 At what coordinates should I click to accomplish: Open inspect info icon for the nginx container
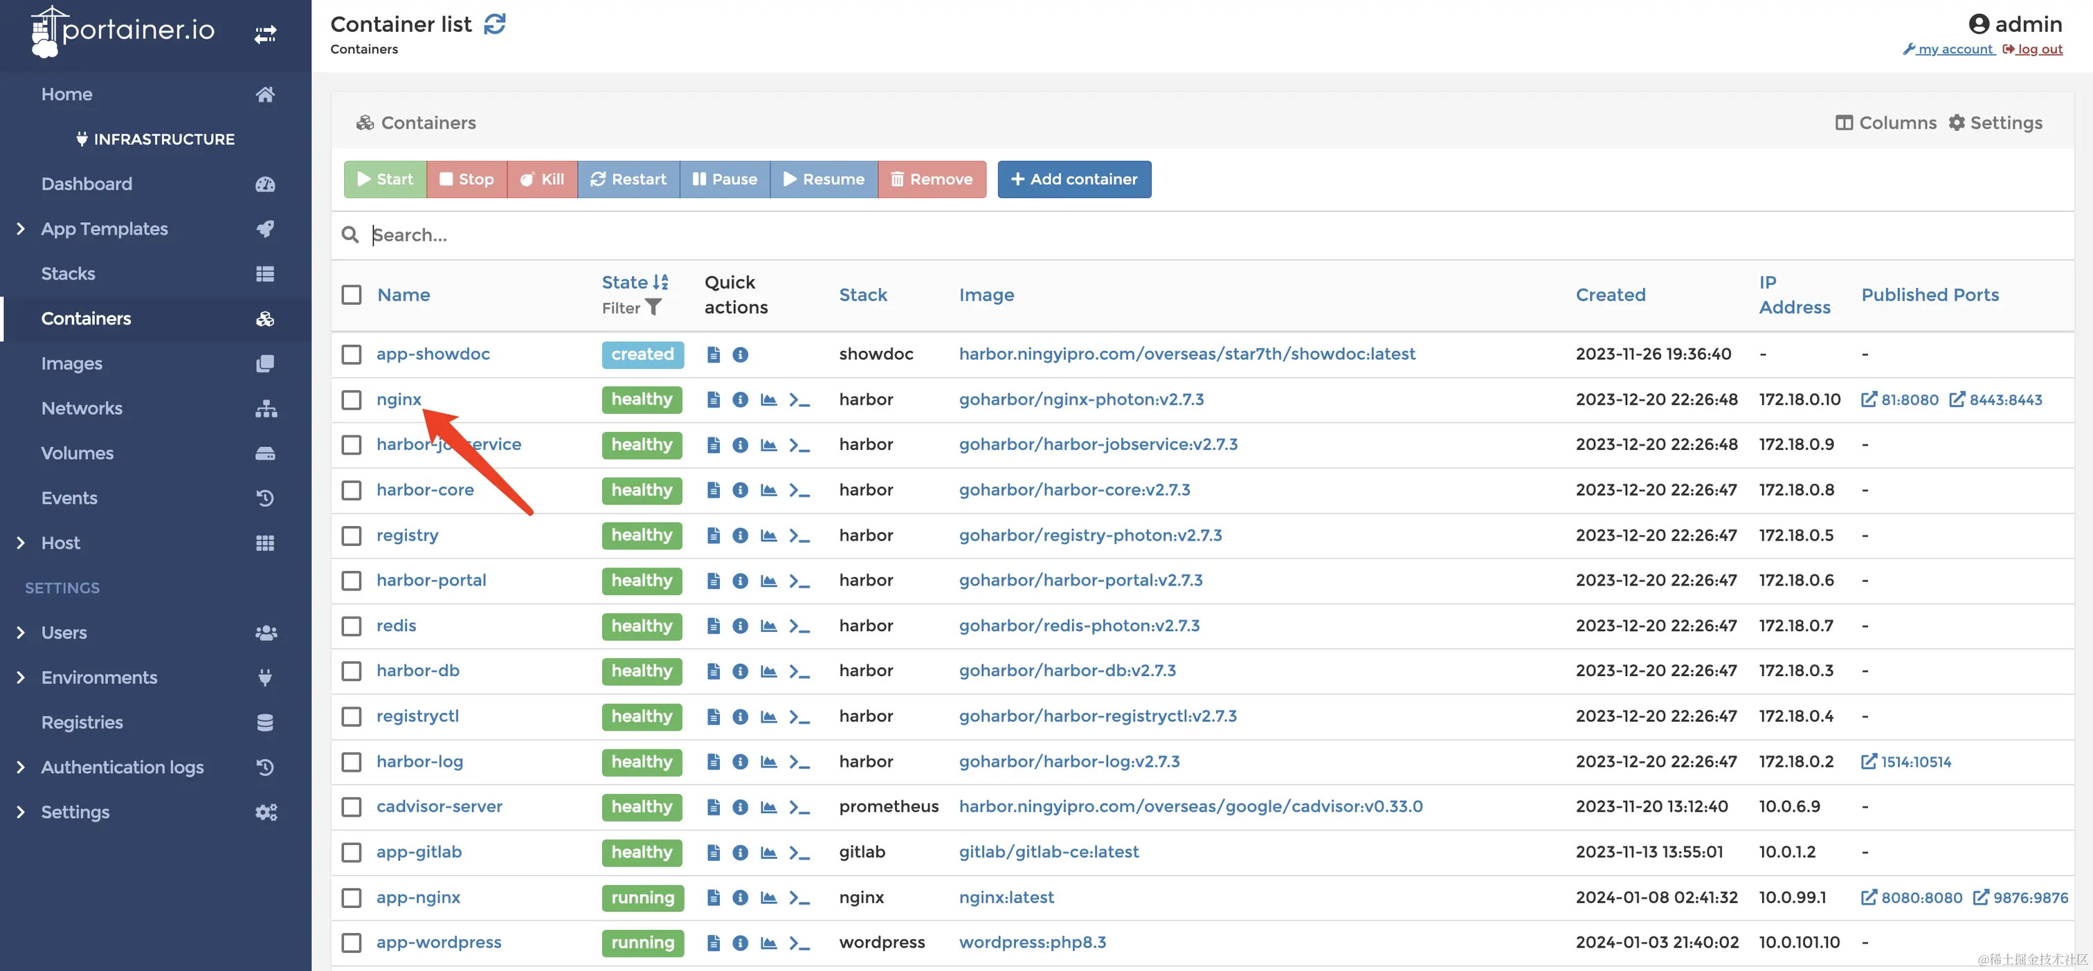point(740,400)
